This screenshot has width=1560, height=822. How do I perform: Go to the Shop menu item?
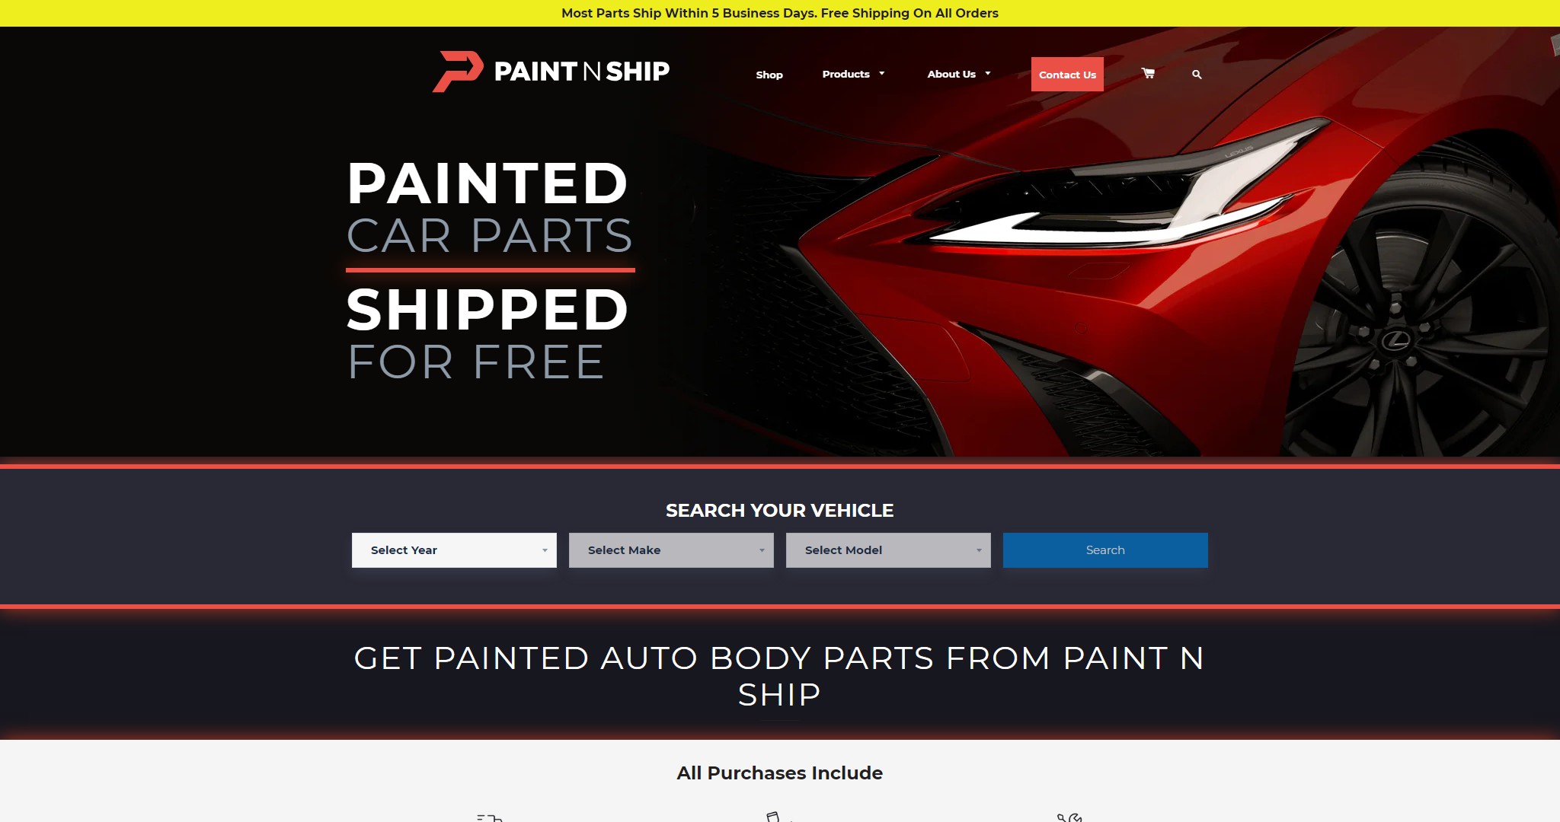click(x=769, y=75)
